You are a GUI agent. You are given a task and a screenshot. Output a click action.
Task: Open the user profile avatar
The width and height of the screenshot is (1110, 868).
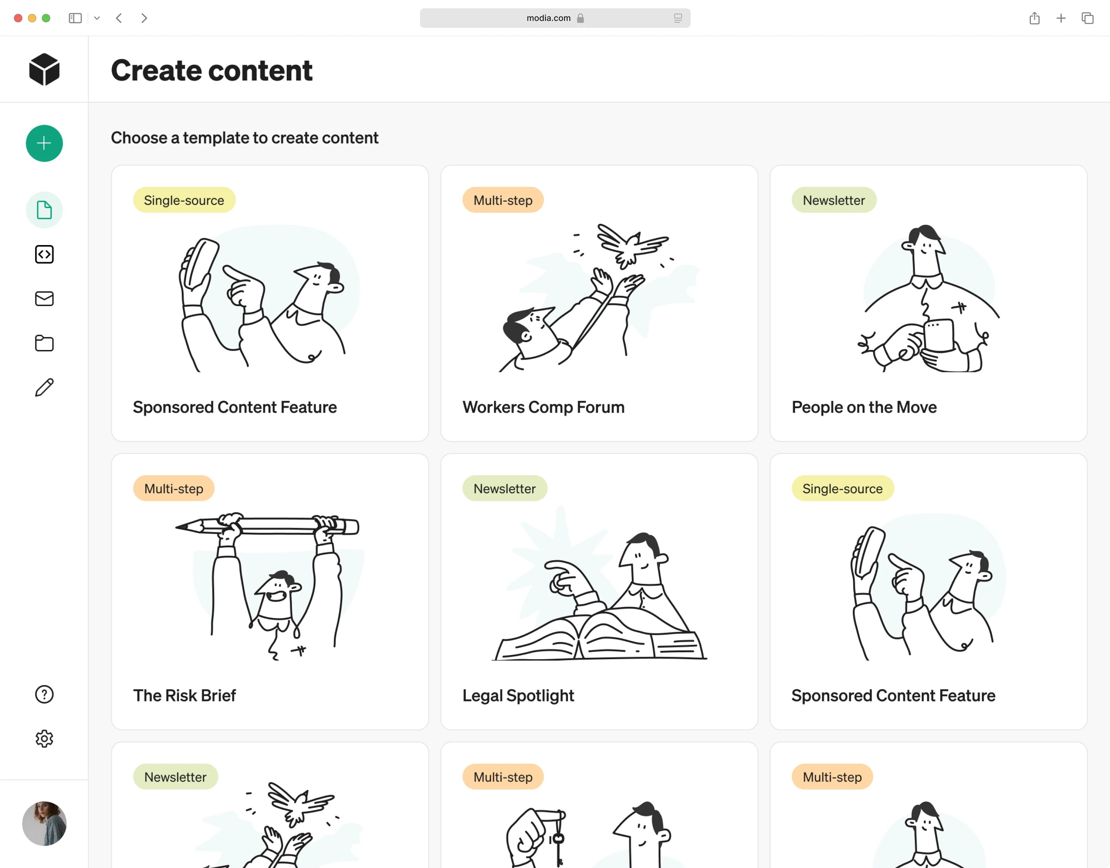pos(44,823)
